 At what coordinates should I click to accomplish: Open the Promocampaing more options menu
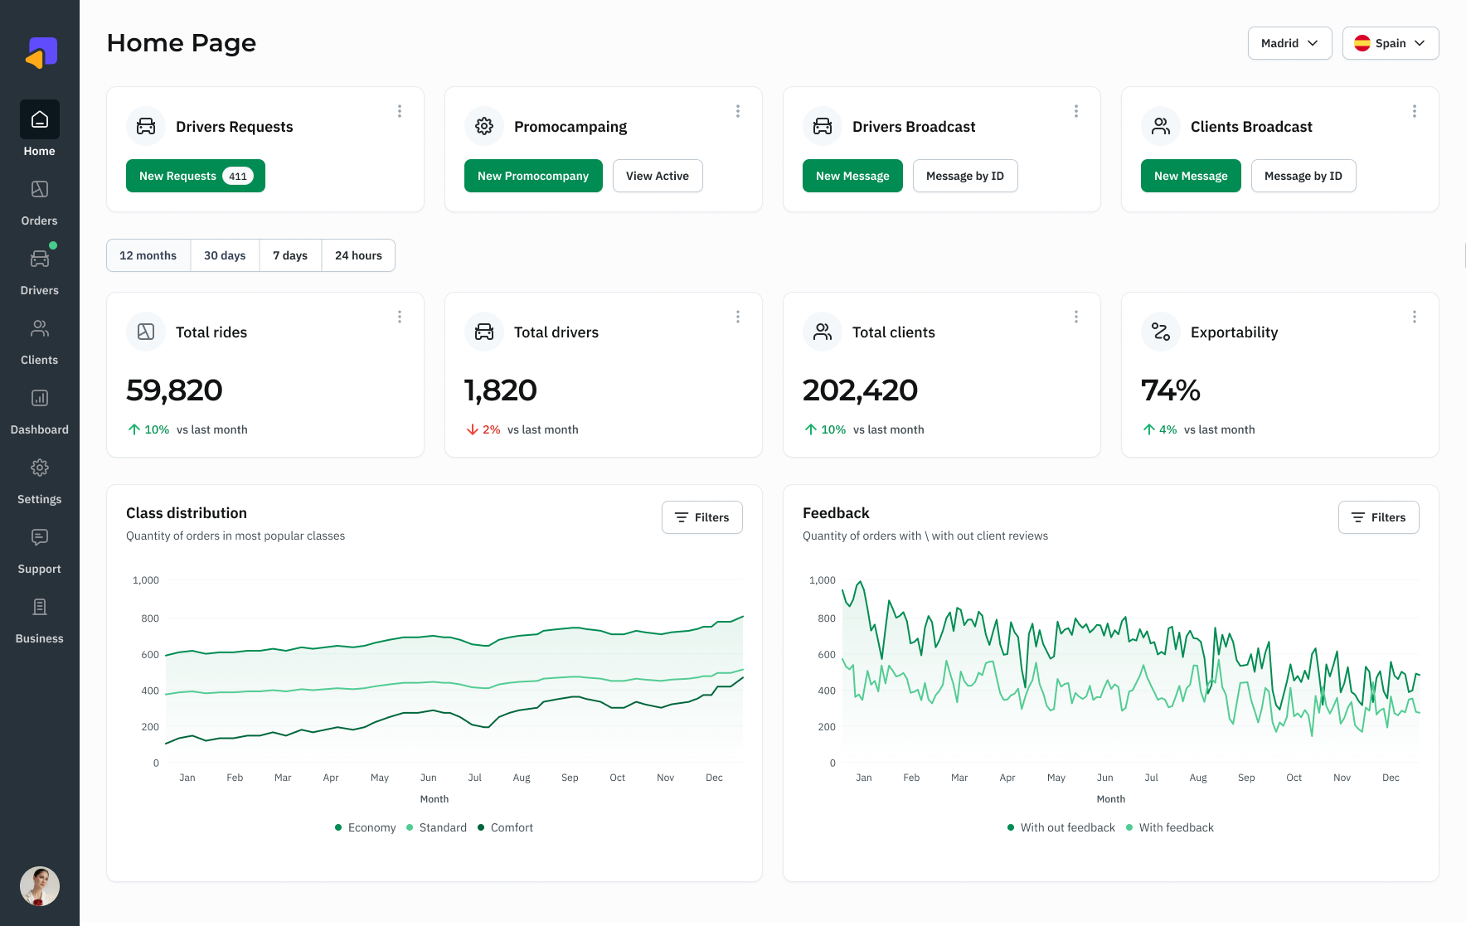738,111
